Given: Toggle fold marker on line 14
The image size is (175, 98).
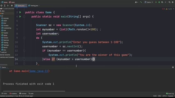Looking at the screenshot, I should click(24, 59).
